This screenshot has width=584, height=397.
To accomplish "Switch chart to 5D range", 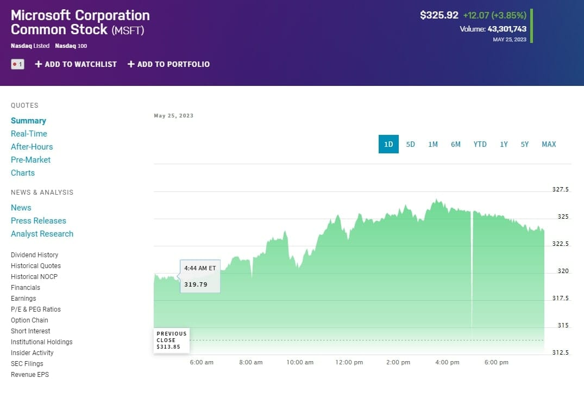I will tap(411, 144).
